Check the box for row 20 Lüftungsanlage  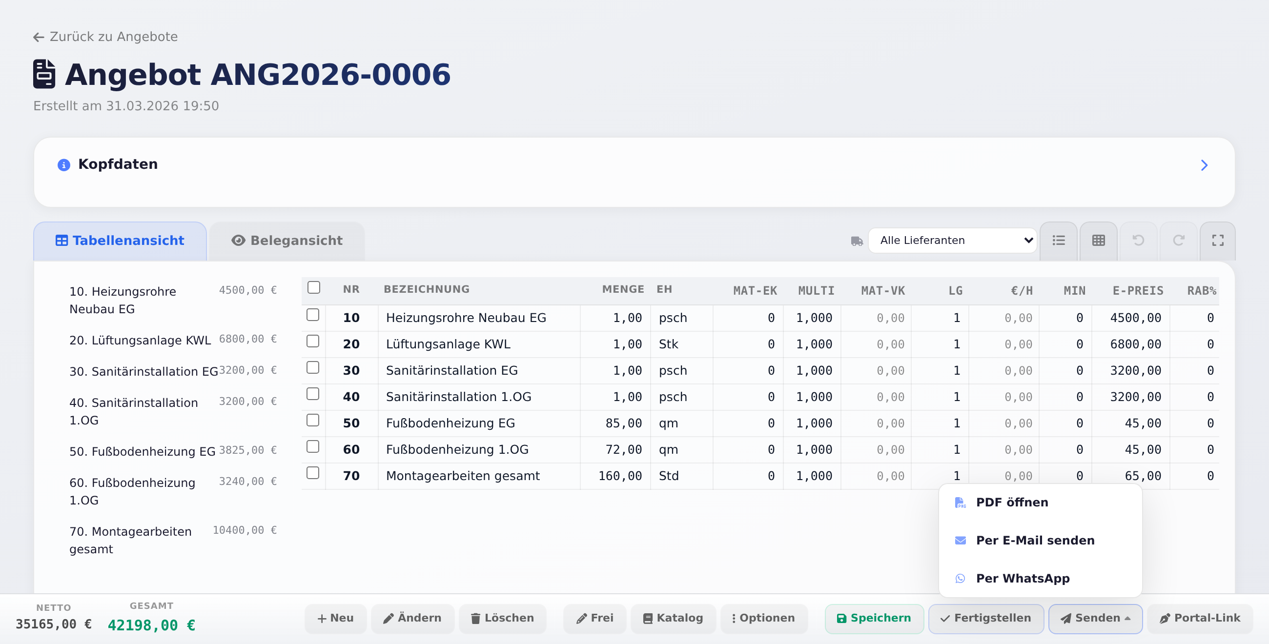click(x=313, y=341)
